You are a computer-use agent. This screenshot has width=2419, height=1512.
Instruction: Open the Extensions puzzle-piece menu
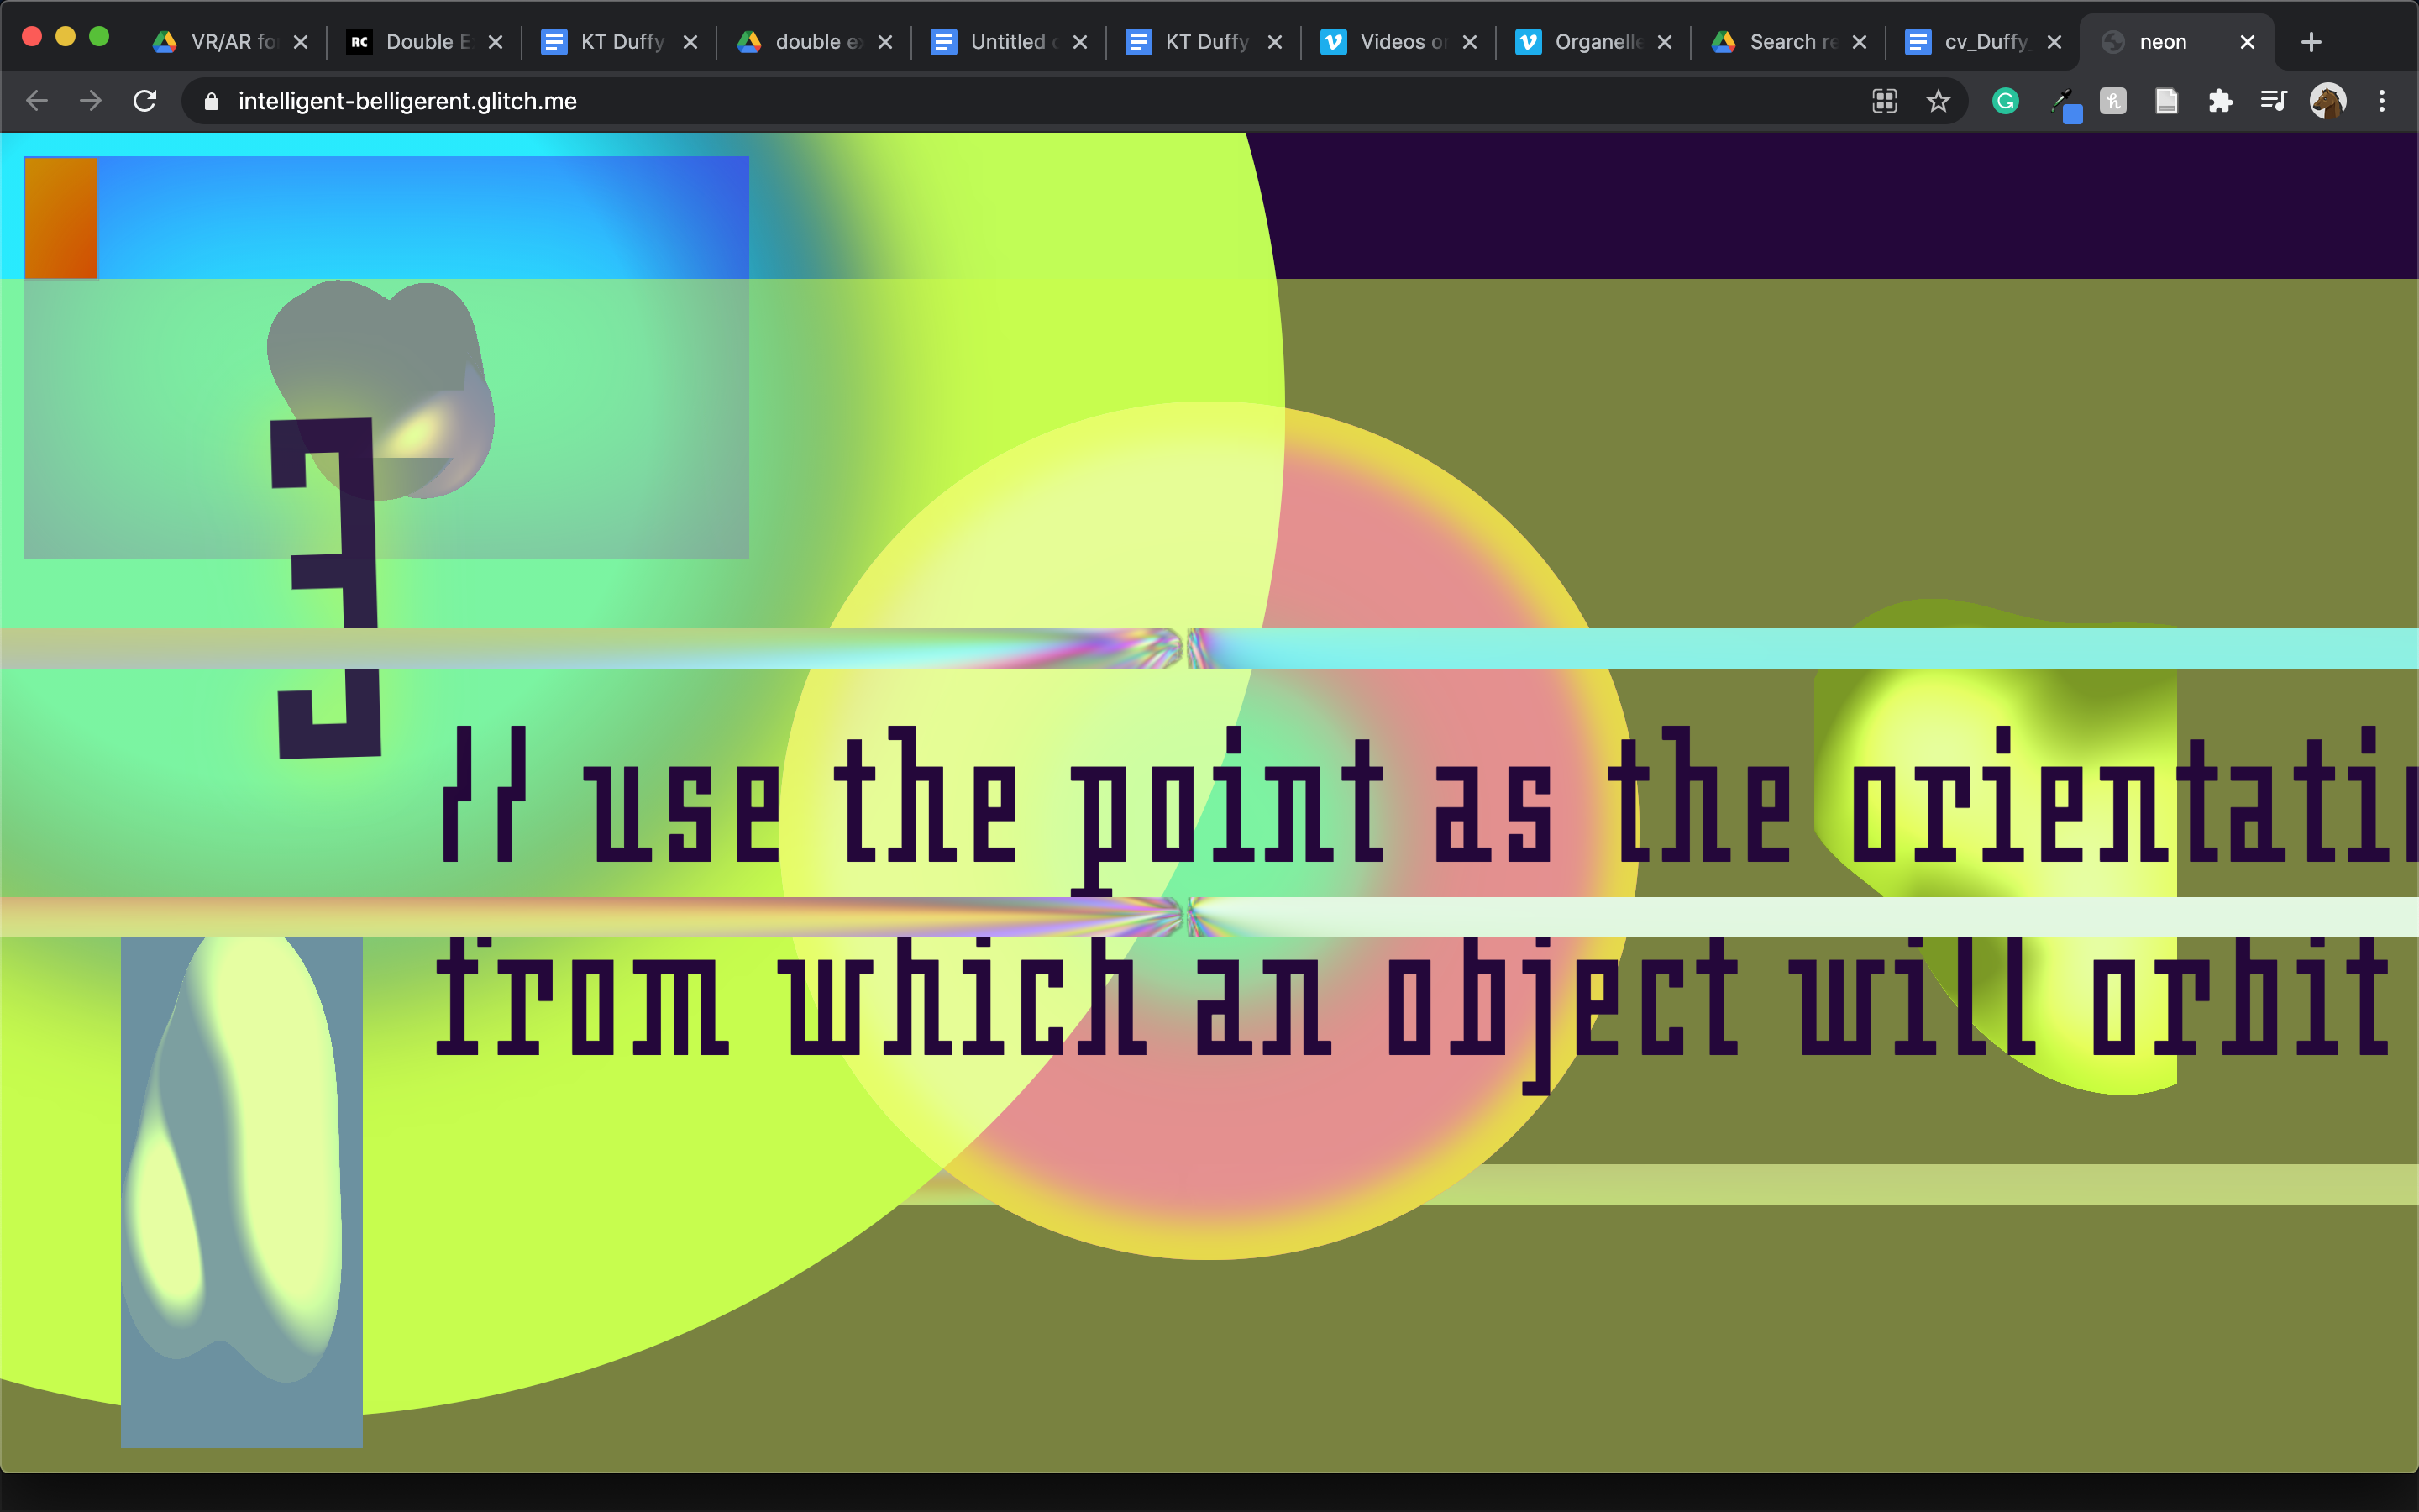pyautogui.click(x=2220, y=101)
